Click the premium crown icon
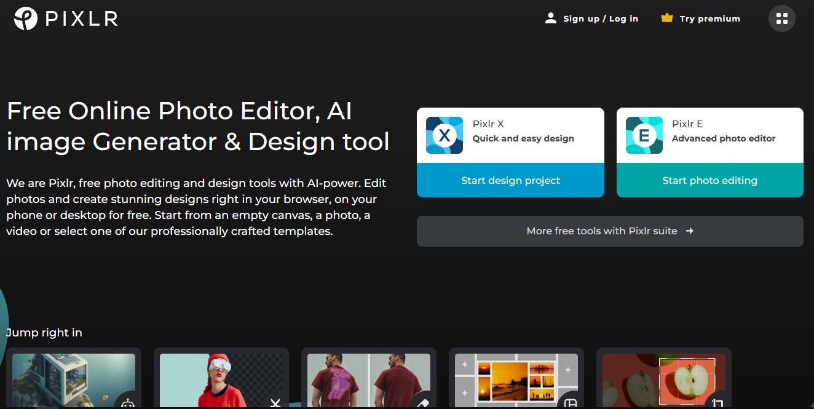This screenshot has width=814, height=409. click(x=666, y=18)
